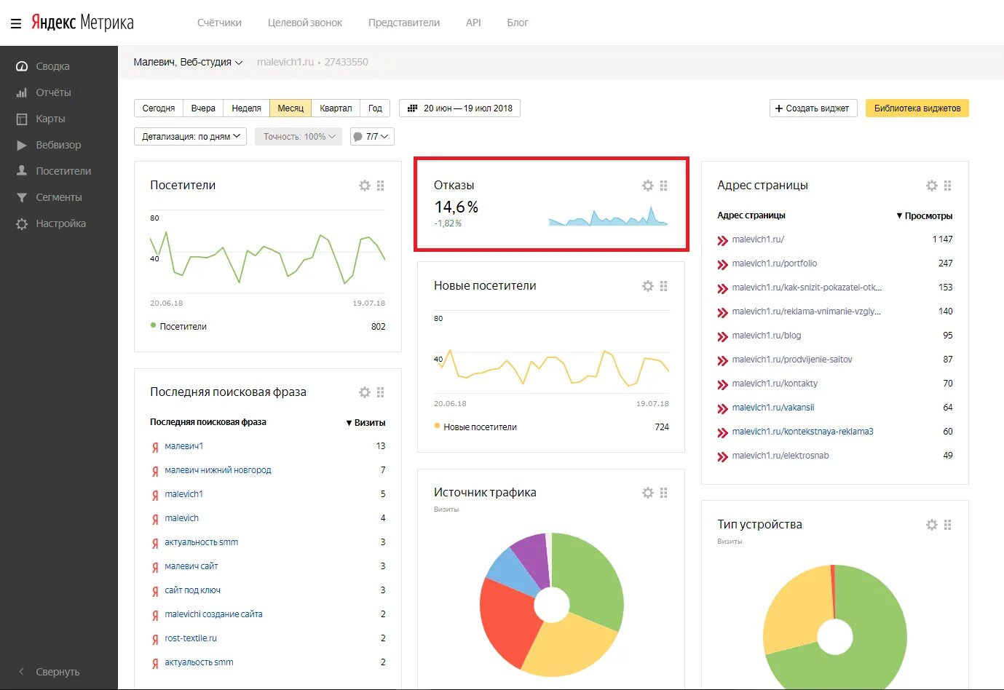Open Блог in top navigation

[x=518, y=23]
